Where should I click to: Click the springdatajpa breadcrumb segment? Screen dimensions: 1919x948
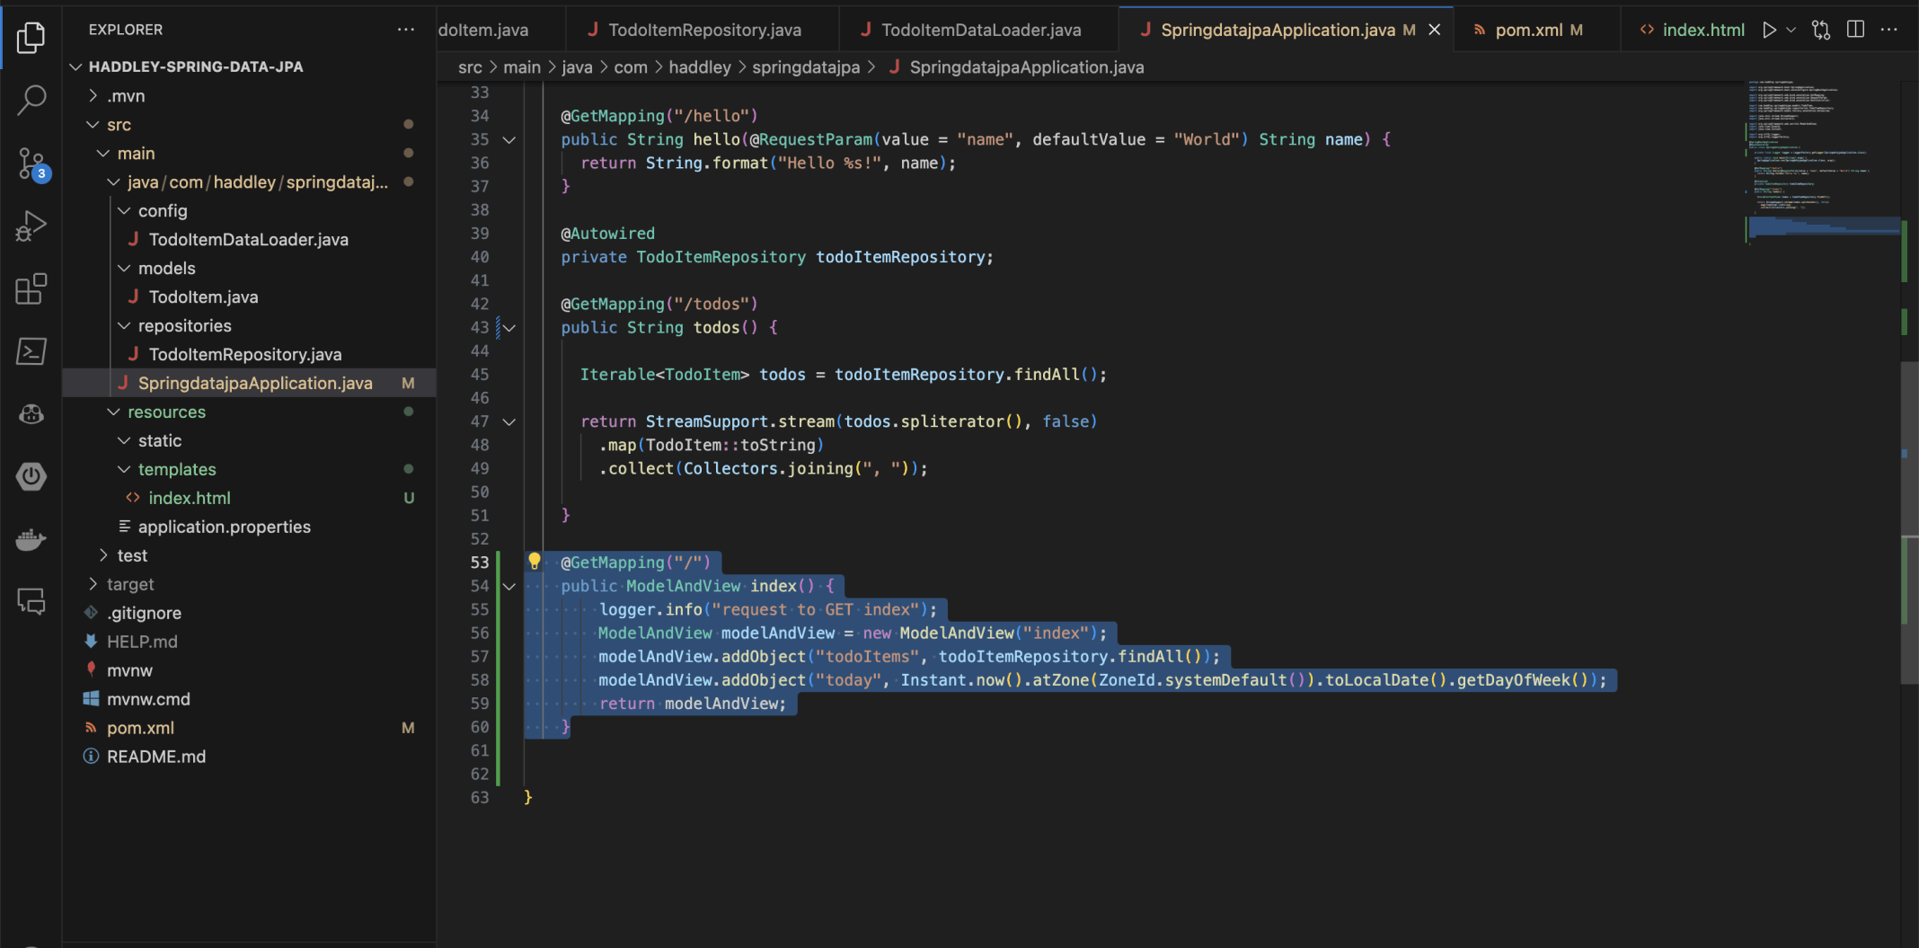point(805,67)
